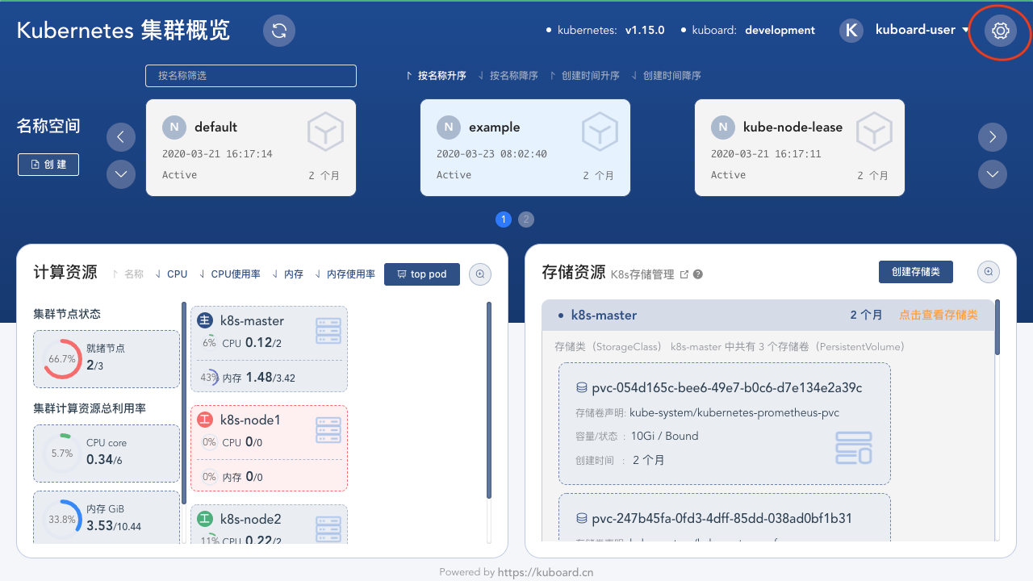Click the namespace name filter field
Viewport: 1033px width, 581px height.
pyautogui.click(x=251, y=76)
